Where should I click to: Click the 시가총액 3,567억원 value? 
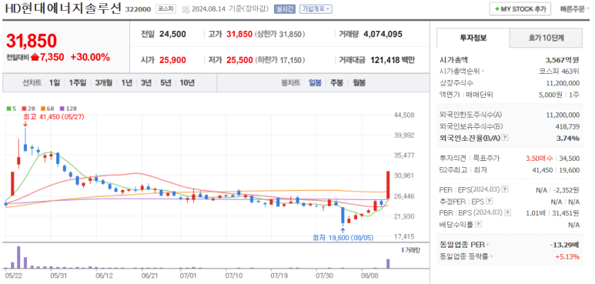[x=563, y=59]
